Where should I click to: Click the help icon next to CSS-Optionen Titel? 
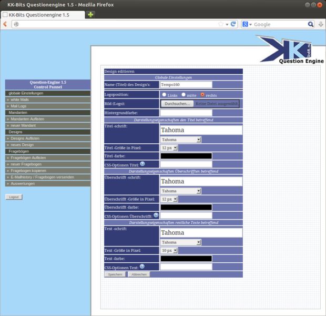tap(142, 164)
